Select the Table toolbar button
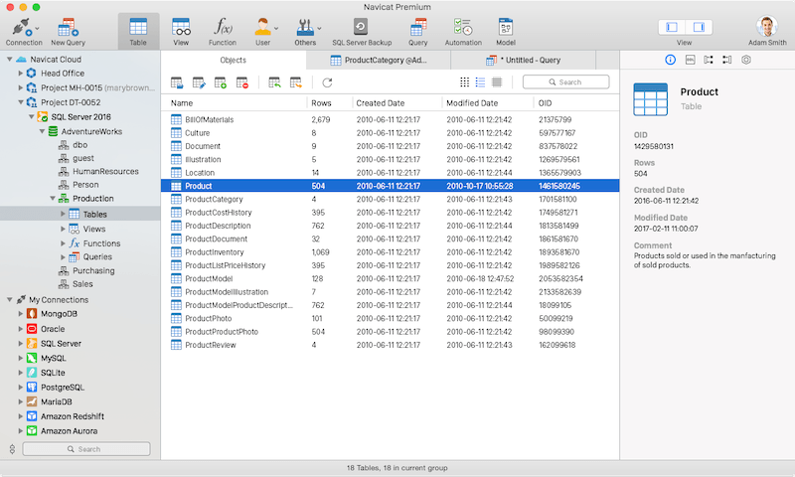Viewport: 795px width, 477px height. (x=138, y=32)
